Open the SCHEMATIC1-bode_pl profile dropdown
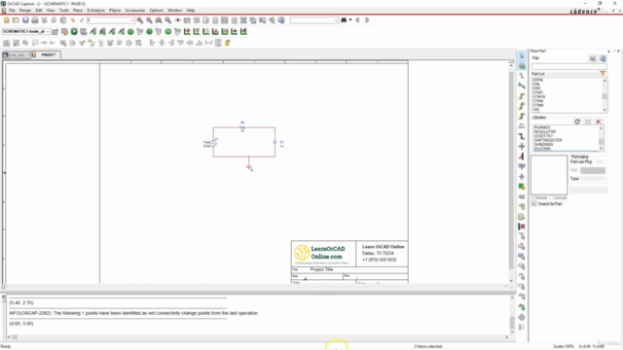Image resolution: width=623 pixels, height=350 pixels. 48,31
